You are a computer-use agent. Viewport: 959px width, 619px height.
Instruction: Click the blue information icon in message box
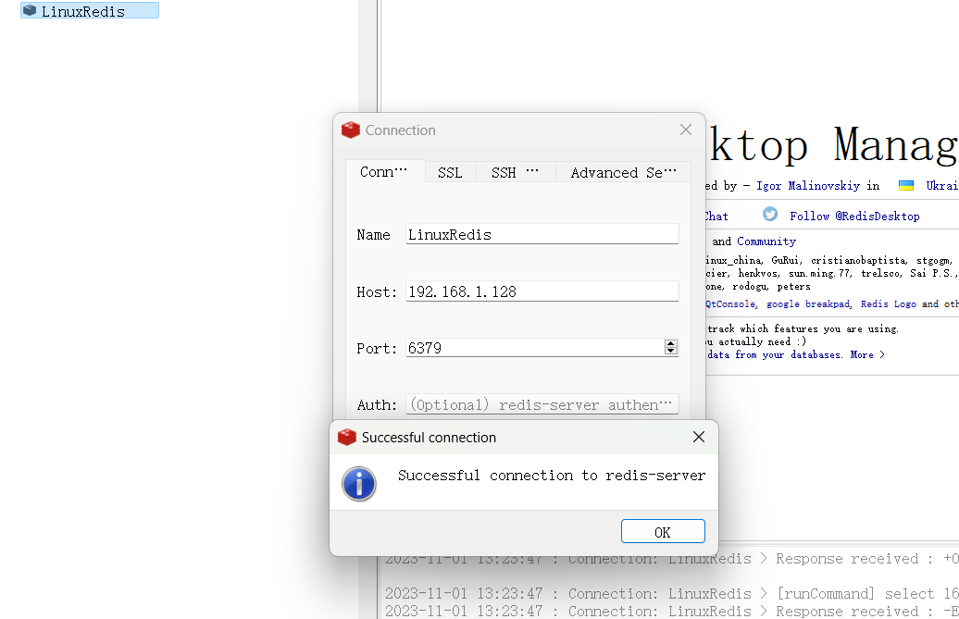(359, 484)
